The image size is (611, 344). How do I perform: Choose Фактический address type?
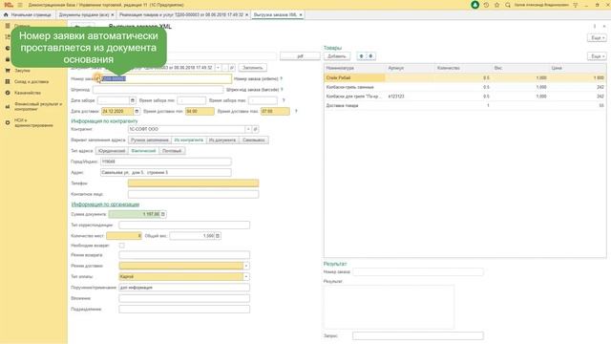143,151
